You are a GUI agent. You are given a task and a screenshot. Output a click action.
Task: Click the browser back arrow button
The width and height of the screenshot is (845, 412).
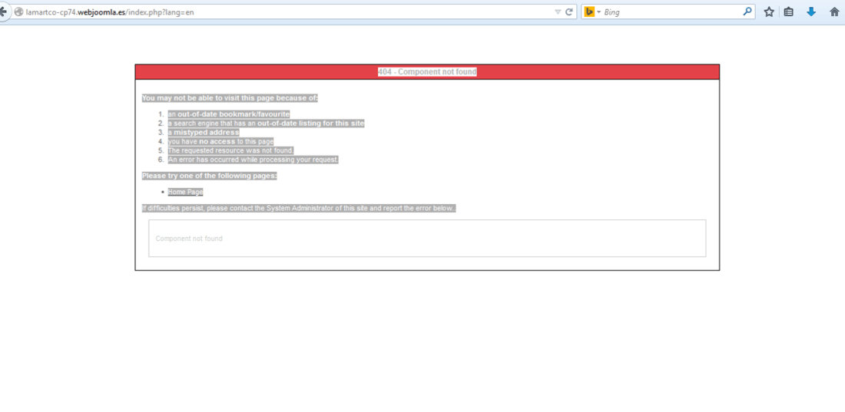(x=3, y=12)
